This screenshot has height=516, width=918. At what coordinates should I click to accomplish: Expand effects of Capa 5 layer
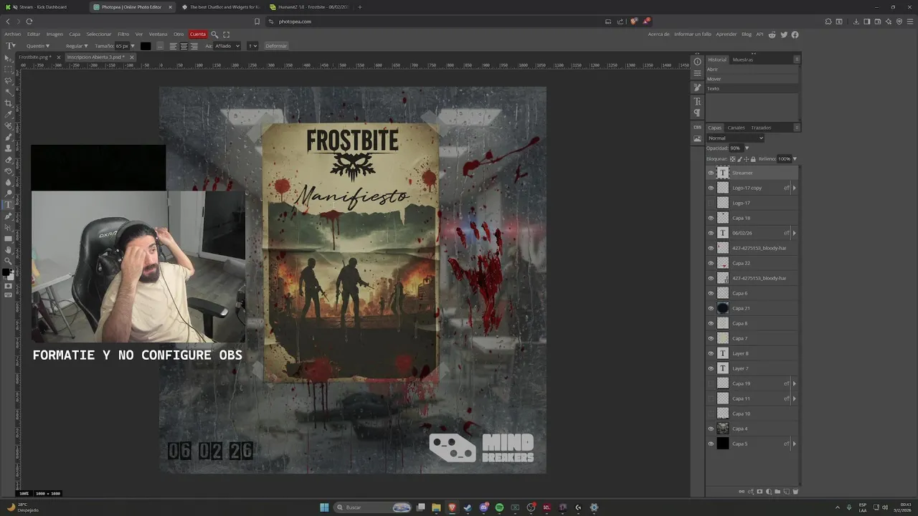tap(794, 444)
